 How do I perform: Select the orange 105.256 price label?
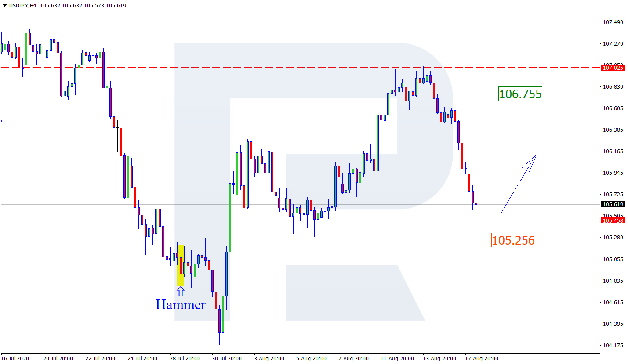(513, 240)
